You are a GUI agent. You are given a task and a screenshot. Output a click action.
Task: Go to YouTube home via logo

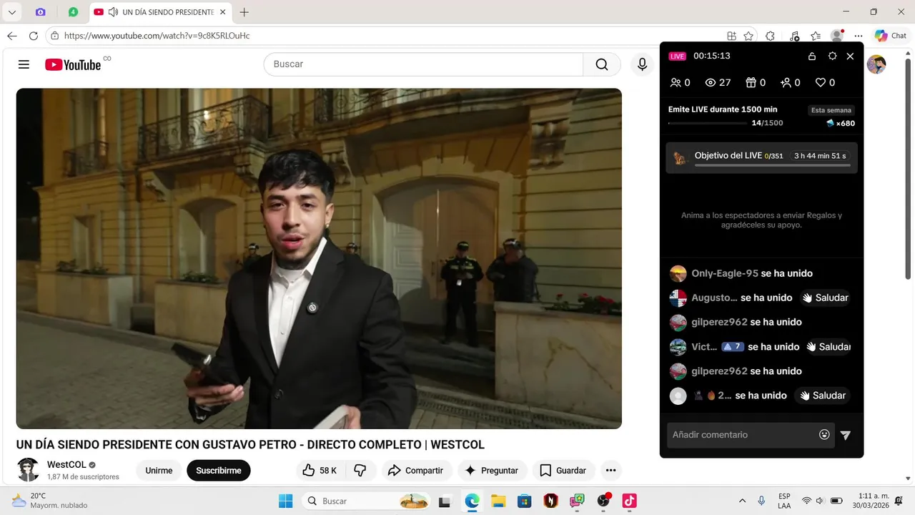coord(73,64)
